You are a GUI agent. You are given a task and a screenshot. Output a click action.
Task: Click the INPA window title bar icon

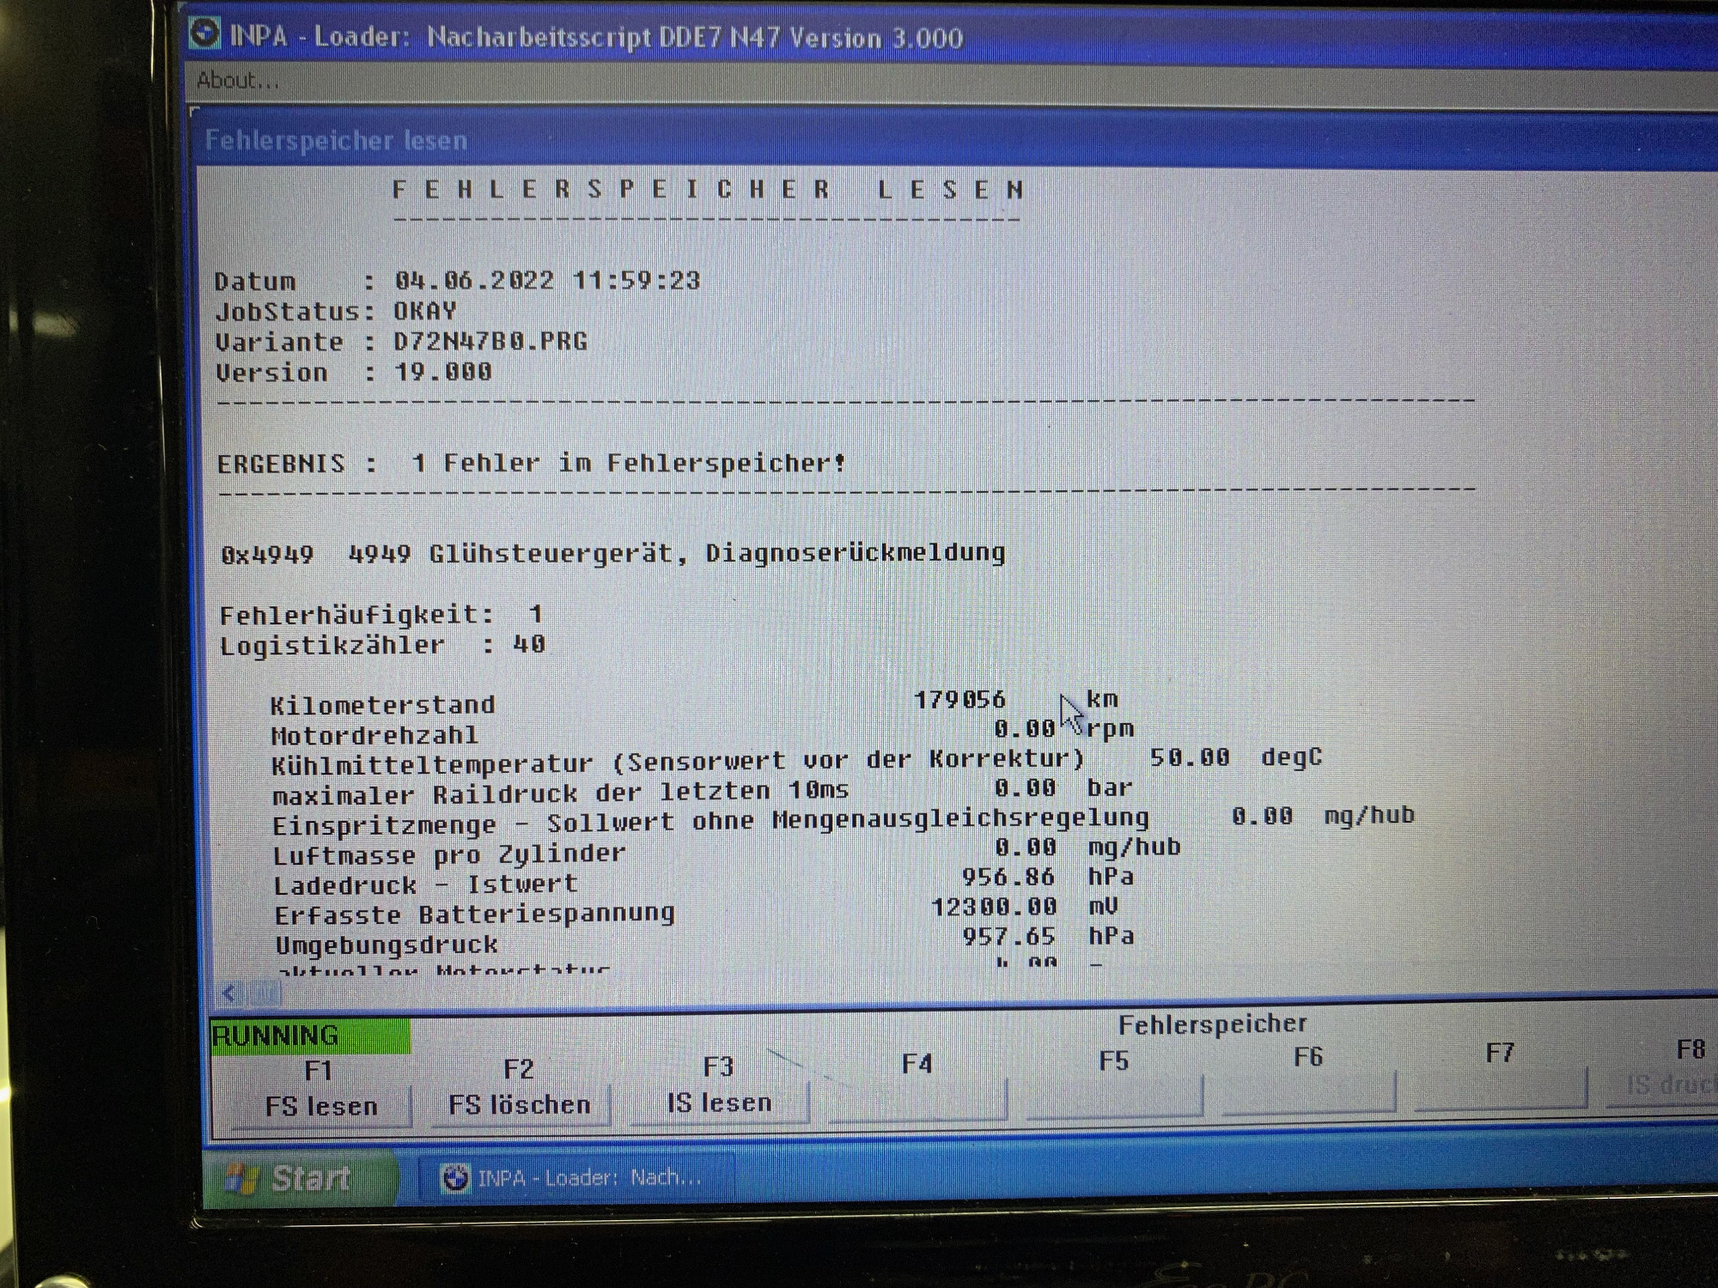click(x=204, y=33)
